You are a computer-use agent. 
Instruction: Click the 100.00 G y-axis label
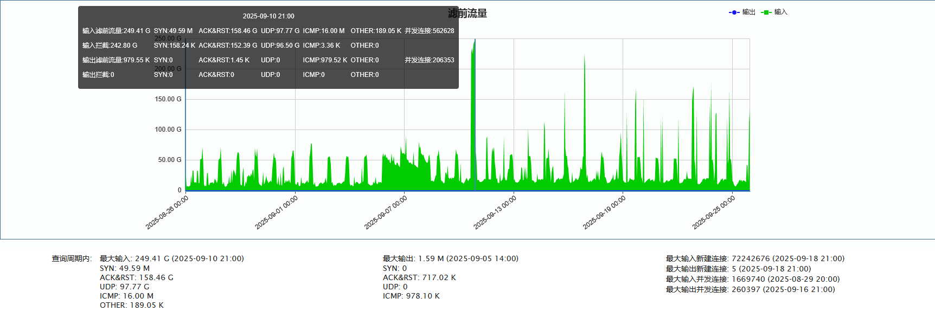(x=168, y=129)
